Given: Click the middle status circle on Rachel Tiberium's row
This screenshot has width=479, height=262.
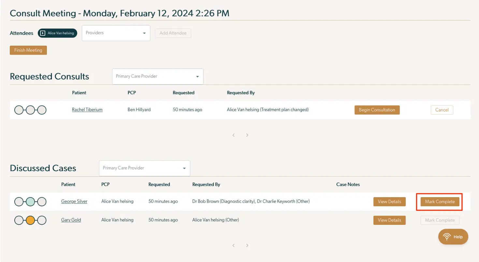Looking at the screenshot, I should tap(30, 110).
